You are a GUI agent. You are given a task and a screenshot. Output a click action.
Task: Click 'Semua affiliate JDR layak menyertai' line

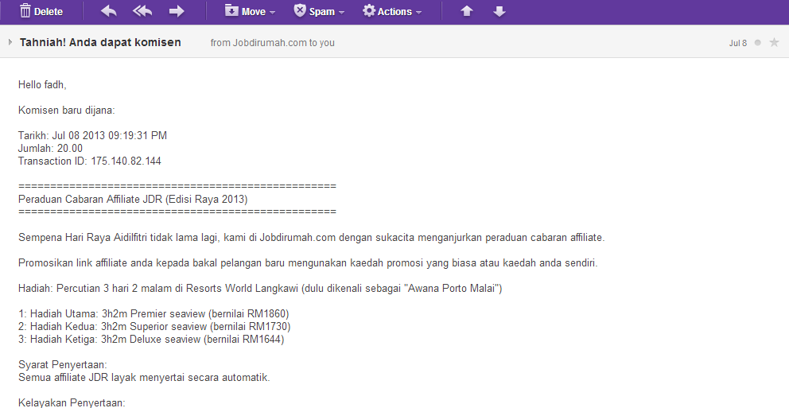pos(144,377)
